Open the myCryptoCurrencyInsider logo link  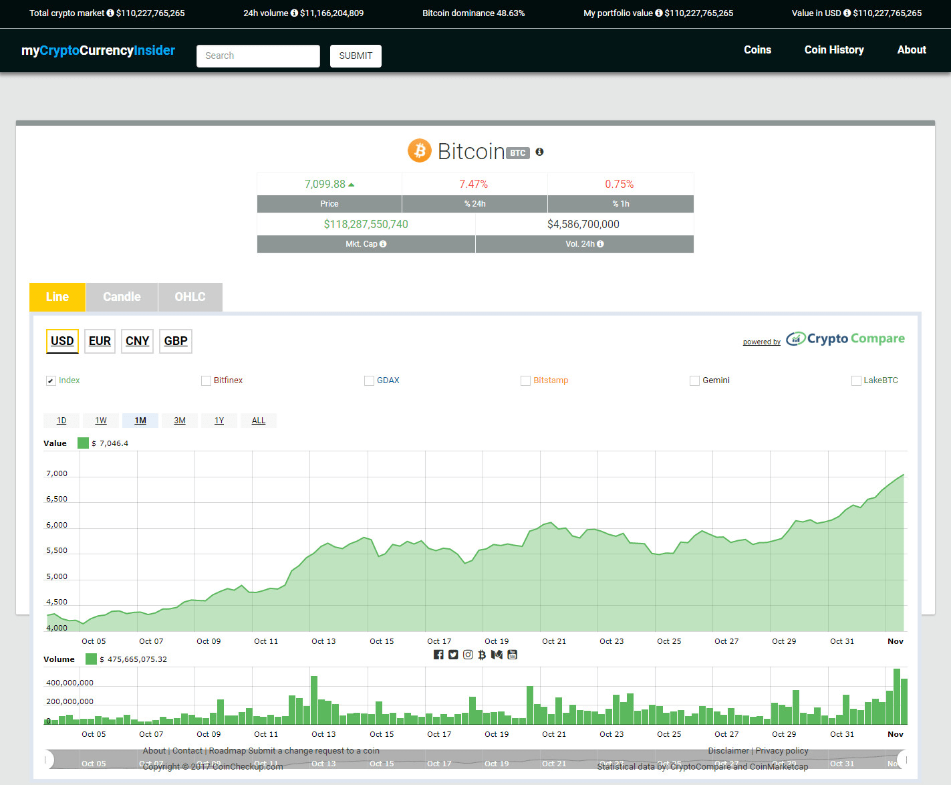pos(98,50)
